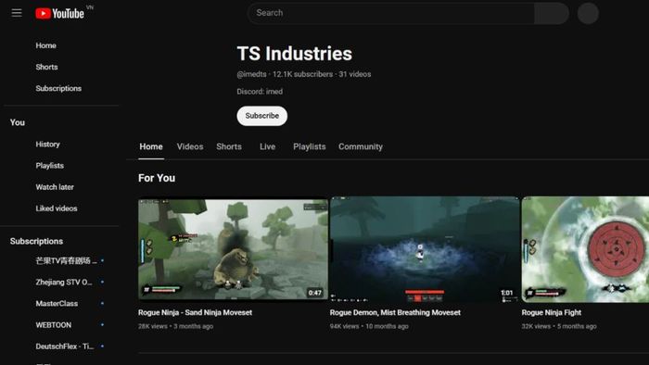Open the MasterClass subscription channel
The height and width of the screenshot is (365, 649).
pyautogui.click(x=57, y=304)
